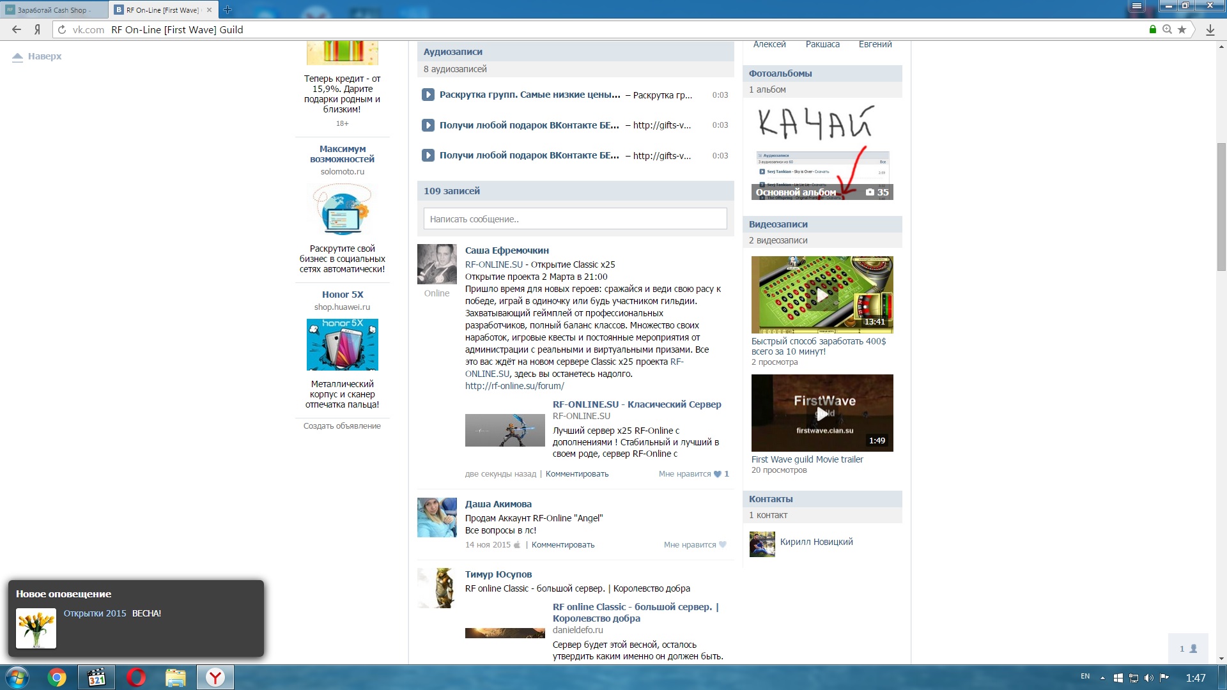Open the browser hamburger menu
Viewport: 1227px width, 690px height.
[1136, 6]
